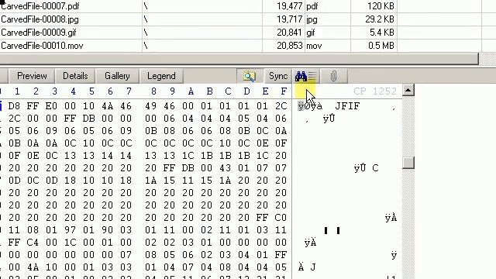Show the Legend tab
This screenshot has width=496, height=279.
[x=161, y=76]
